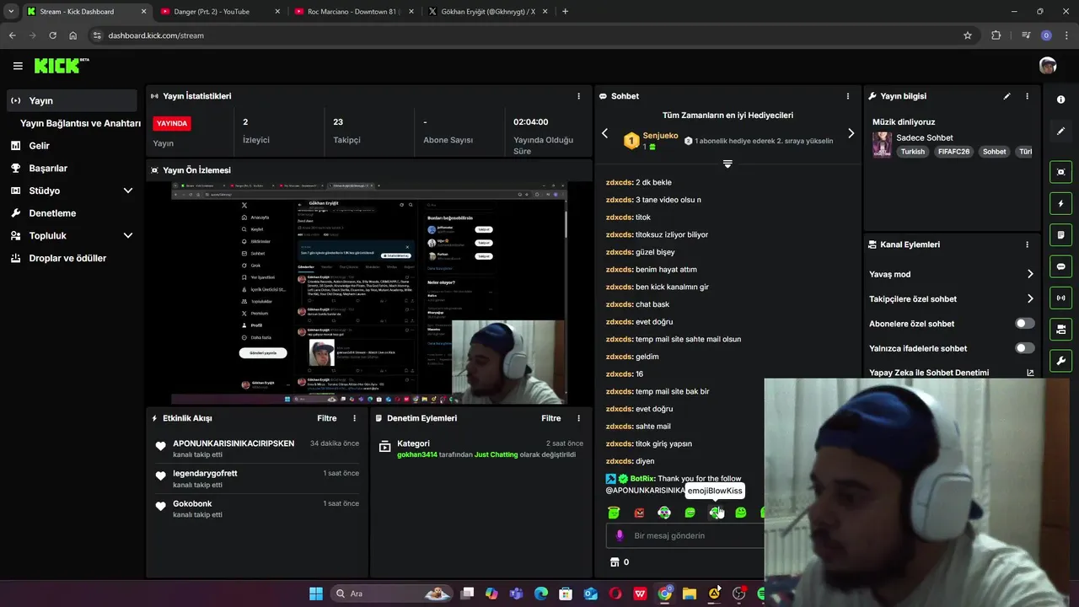Click the pencil edit icon in right sidebar

(x=1060, y=132)
